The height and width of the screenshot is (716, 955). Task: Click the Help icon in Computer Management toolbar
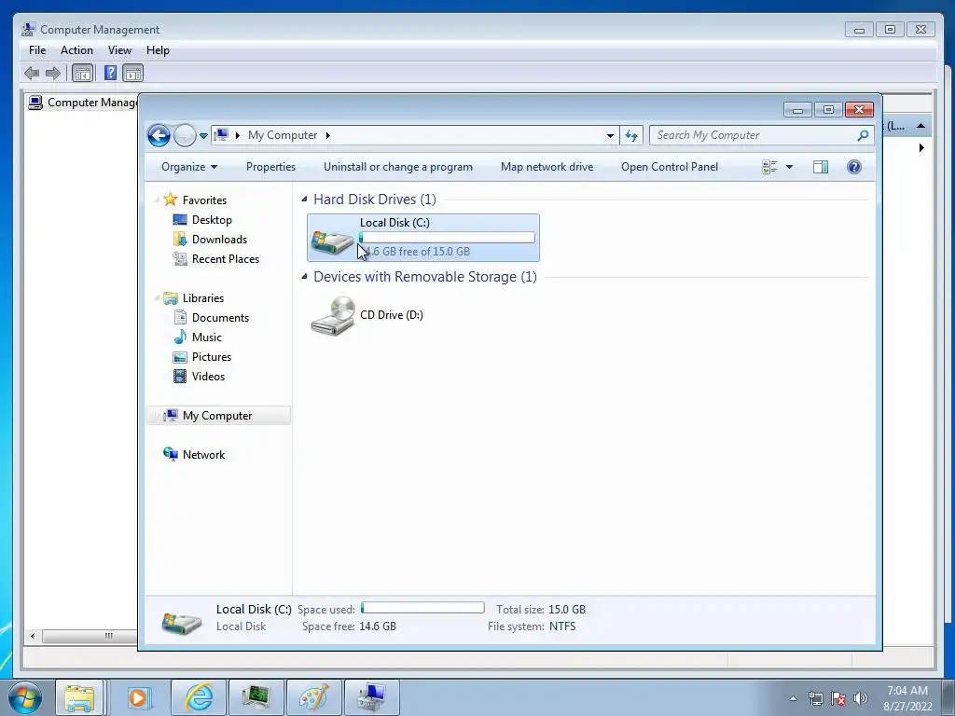pos(110,73)
